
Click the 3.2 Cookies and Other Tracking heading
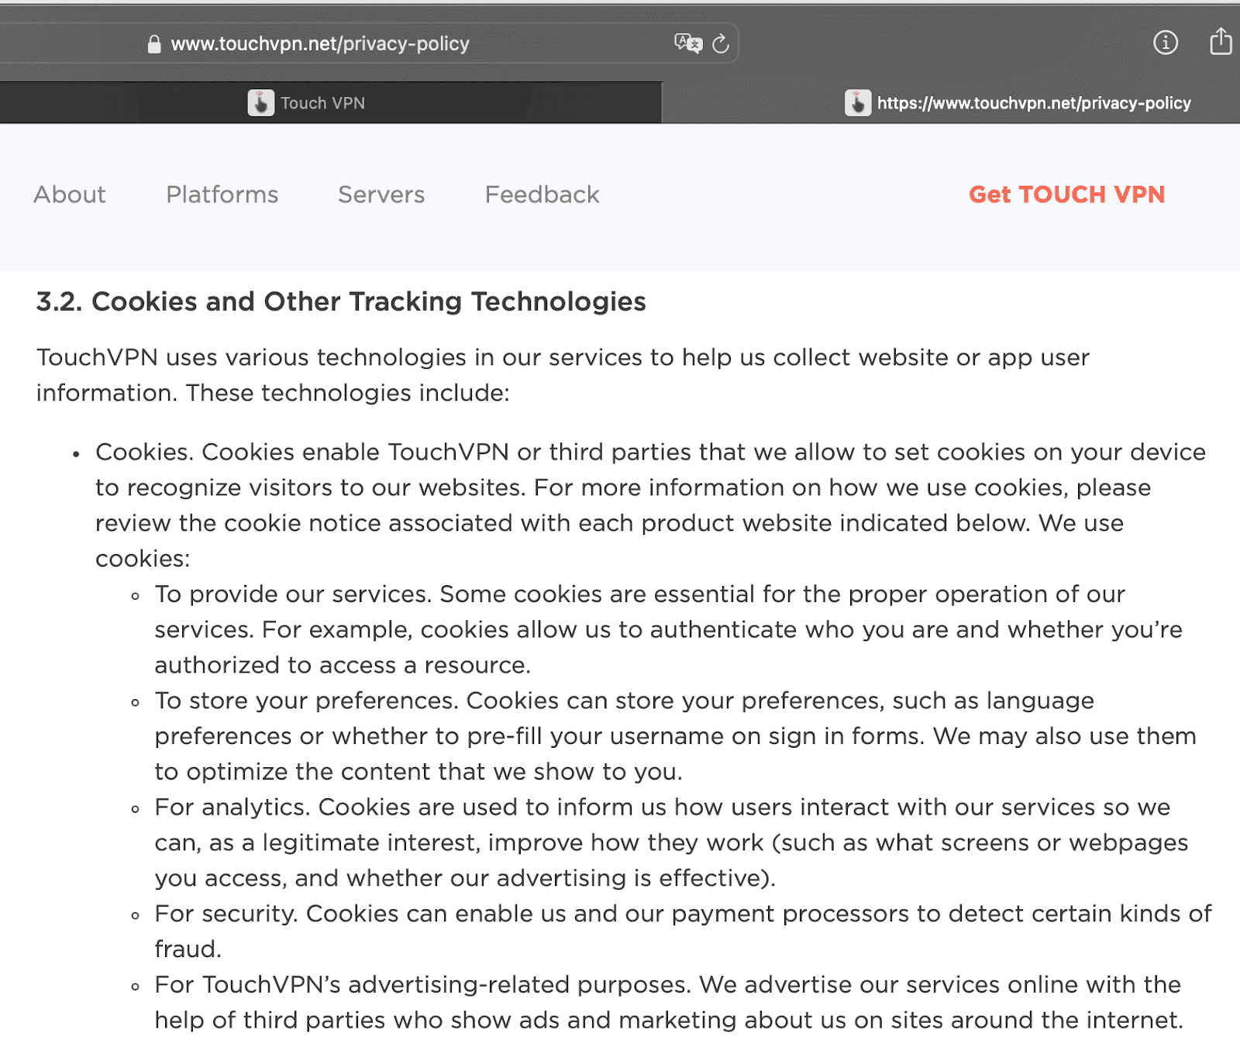click(x=341, y=301)
